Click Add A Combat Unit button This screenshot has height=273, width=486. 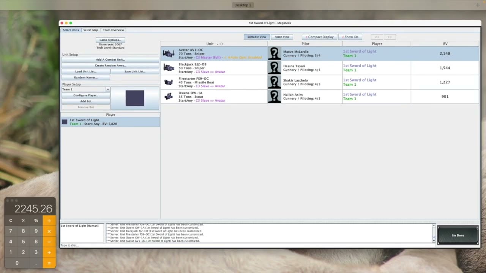[x=110, y=60]
